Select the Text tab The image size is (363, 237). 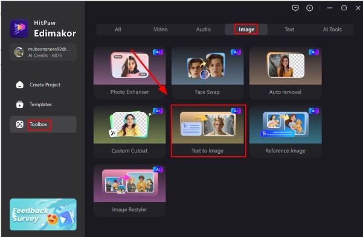[x=289, y=30]
